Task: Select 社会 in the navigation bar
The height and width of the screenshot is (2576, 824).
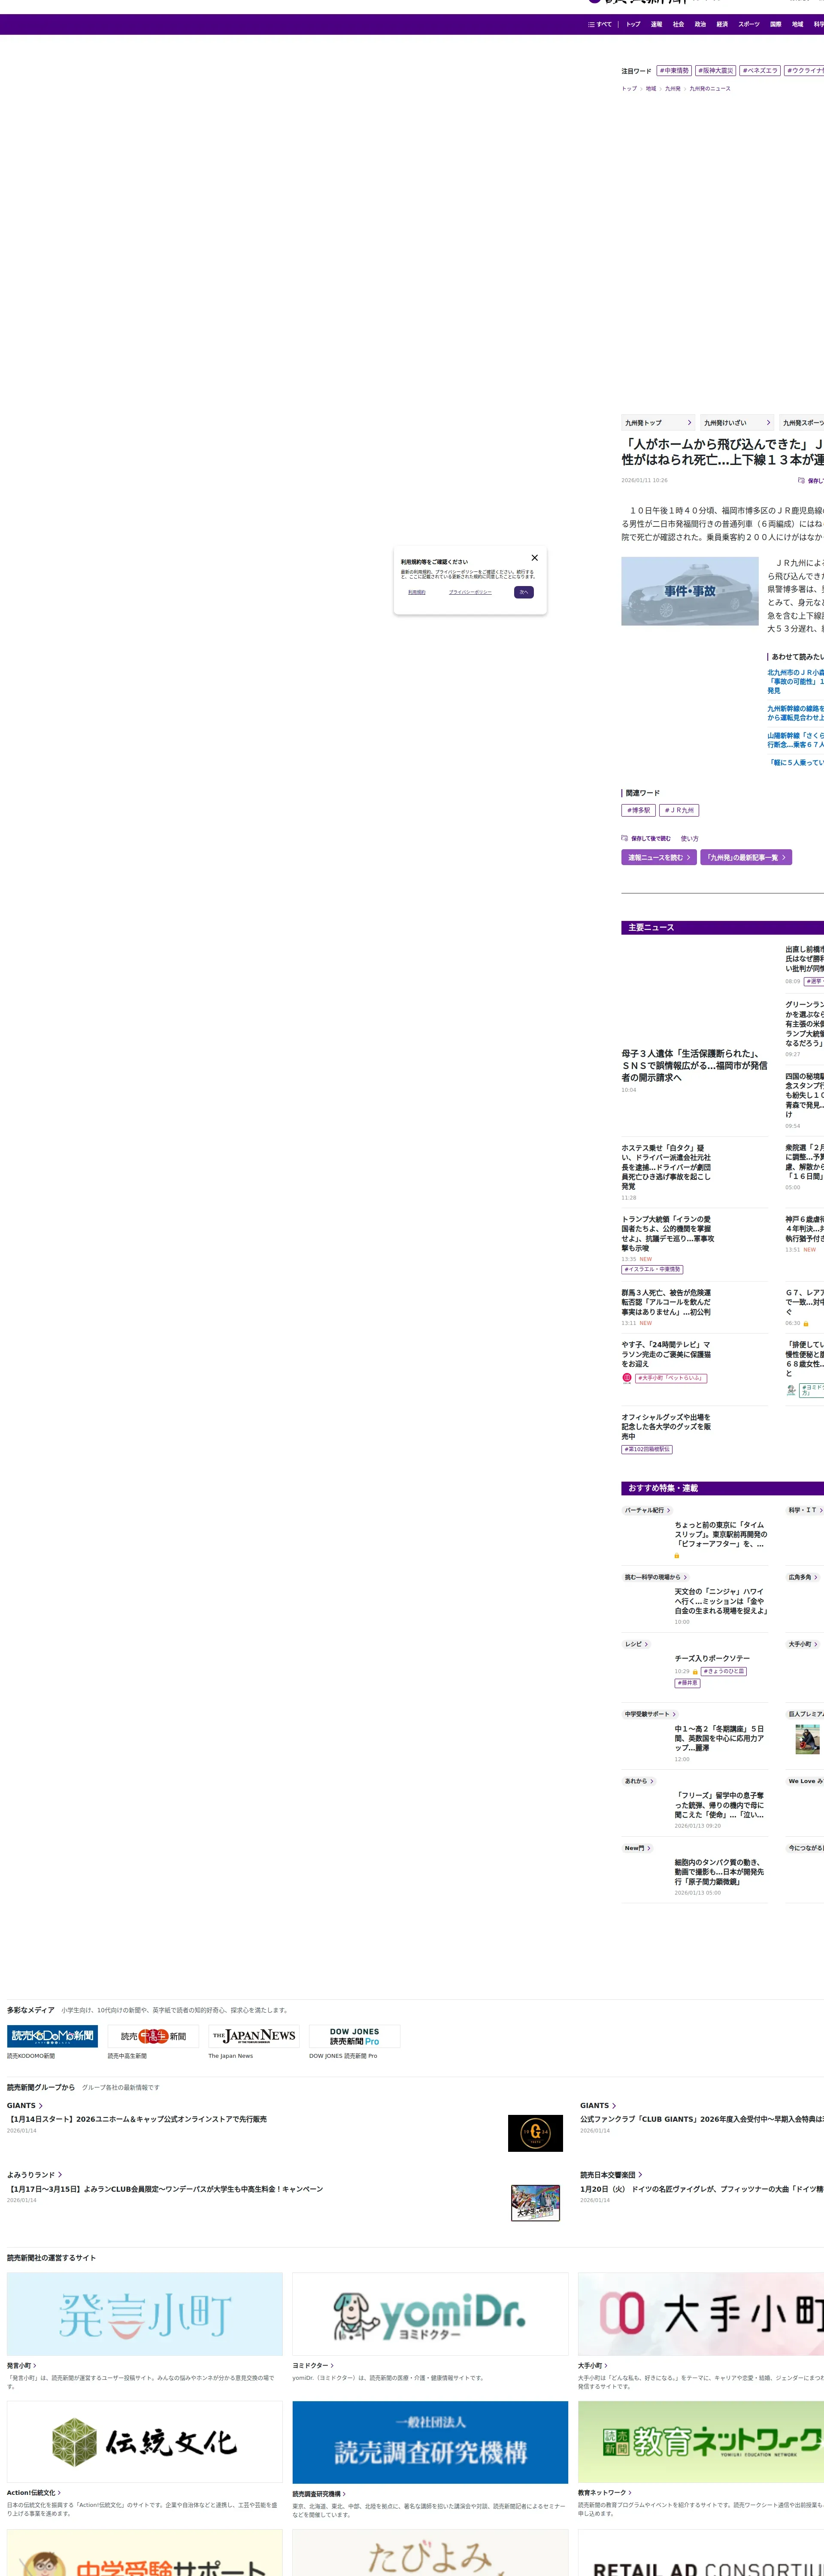Action: click(x=678, y=24)
